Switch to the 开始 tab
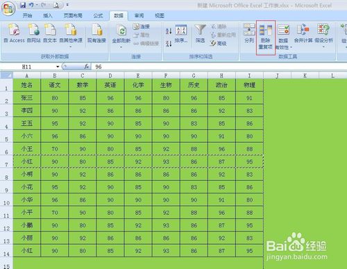 click(27, 15)
